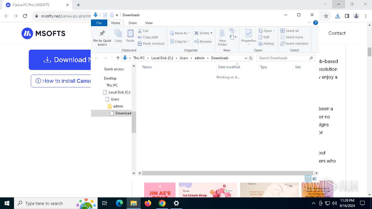Screen dimensions: 372x209
Task: Go up one folder level arrow
Action: [118, 58]
